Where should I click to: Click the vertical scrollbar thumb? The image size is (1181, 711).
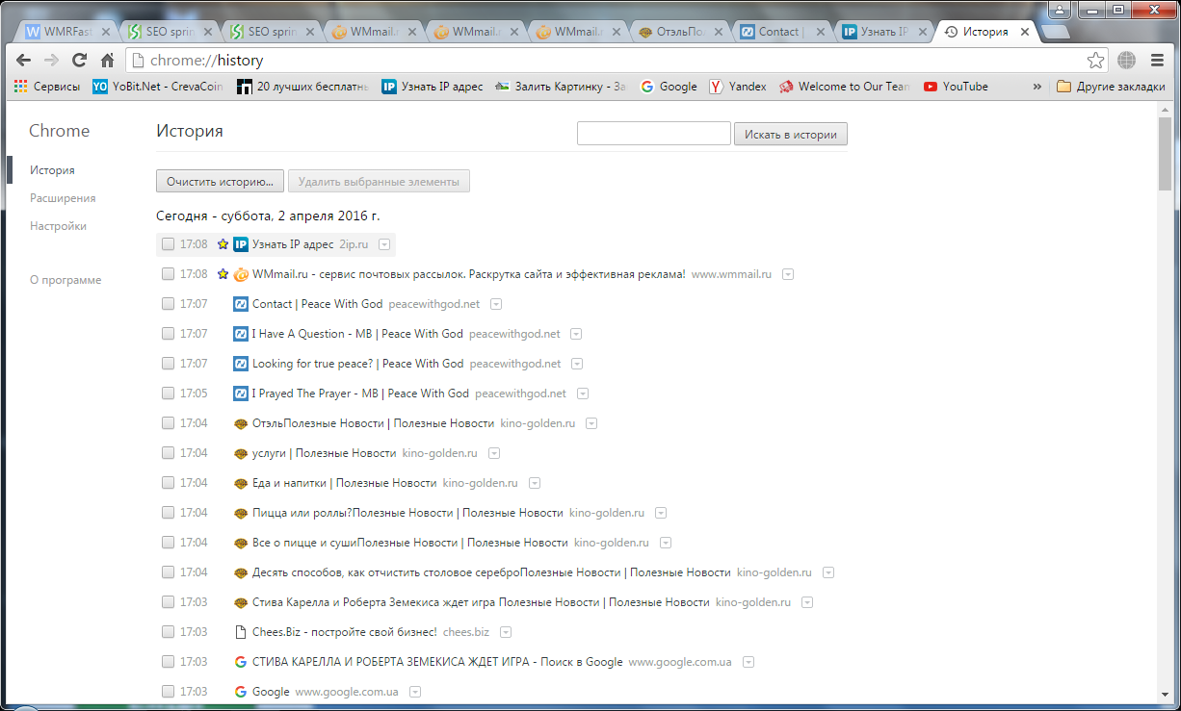coord(1166,156)
